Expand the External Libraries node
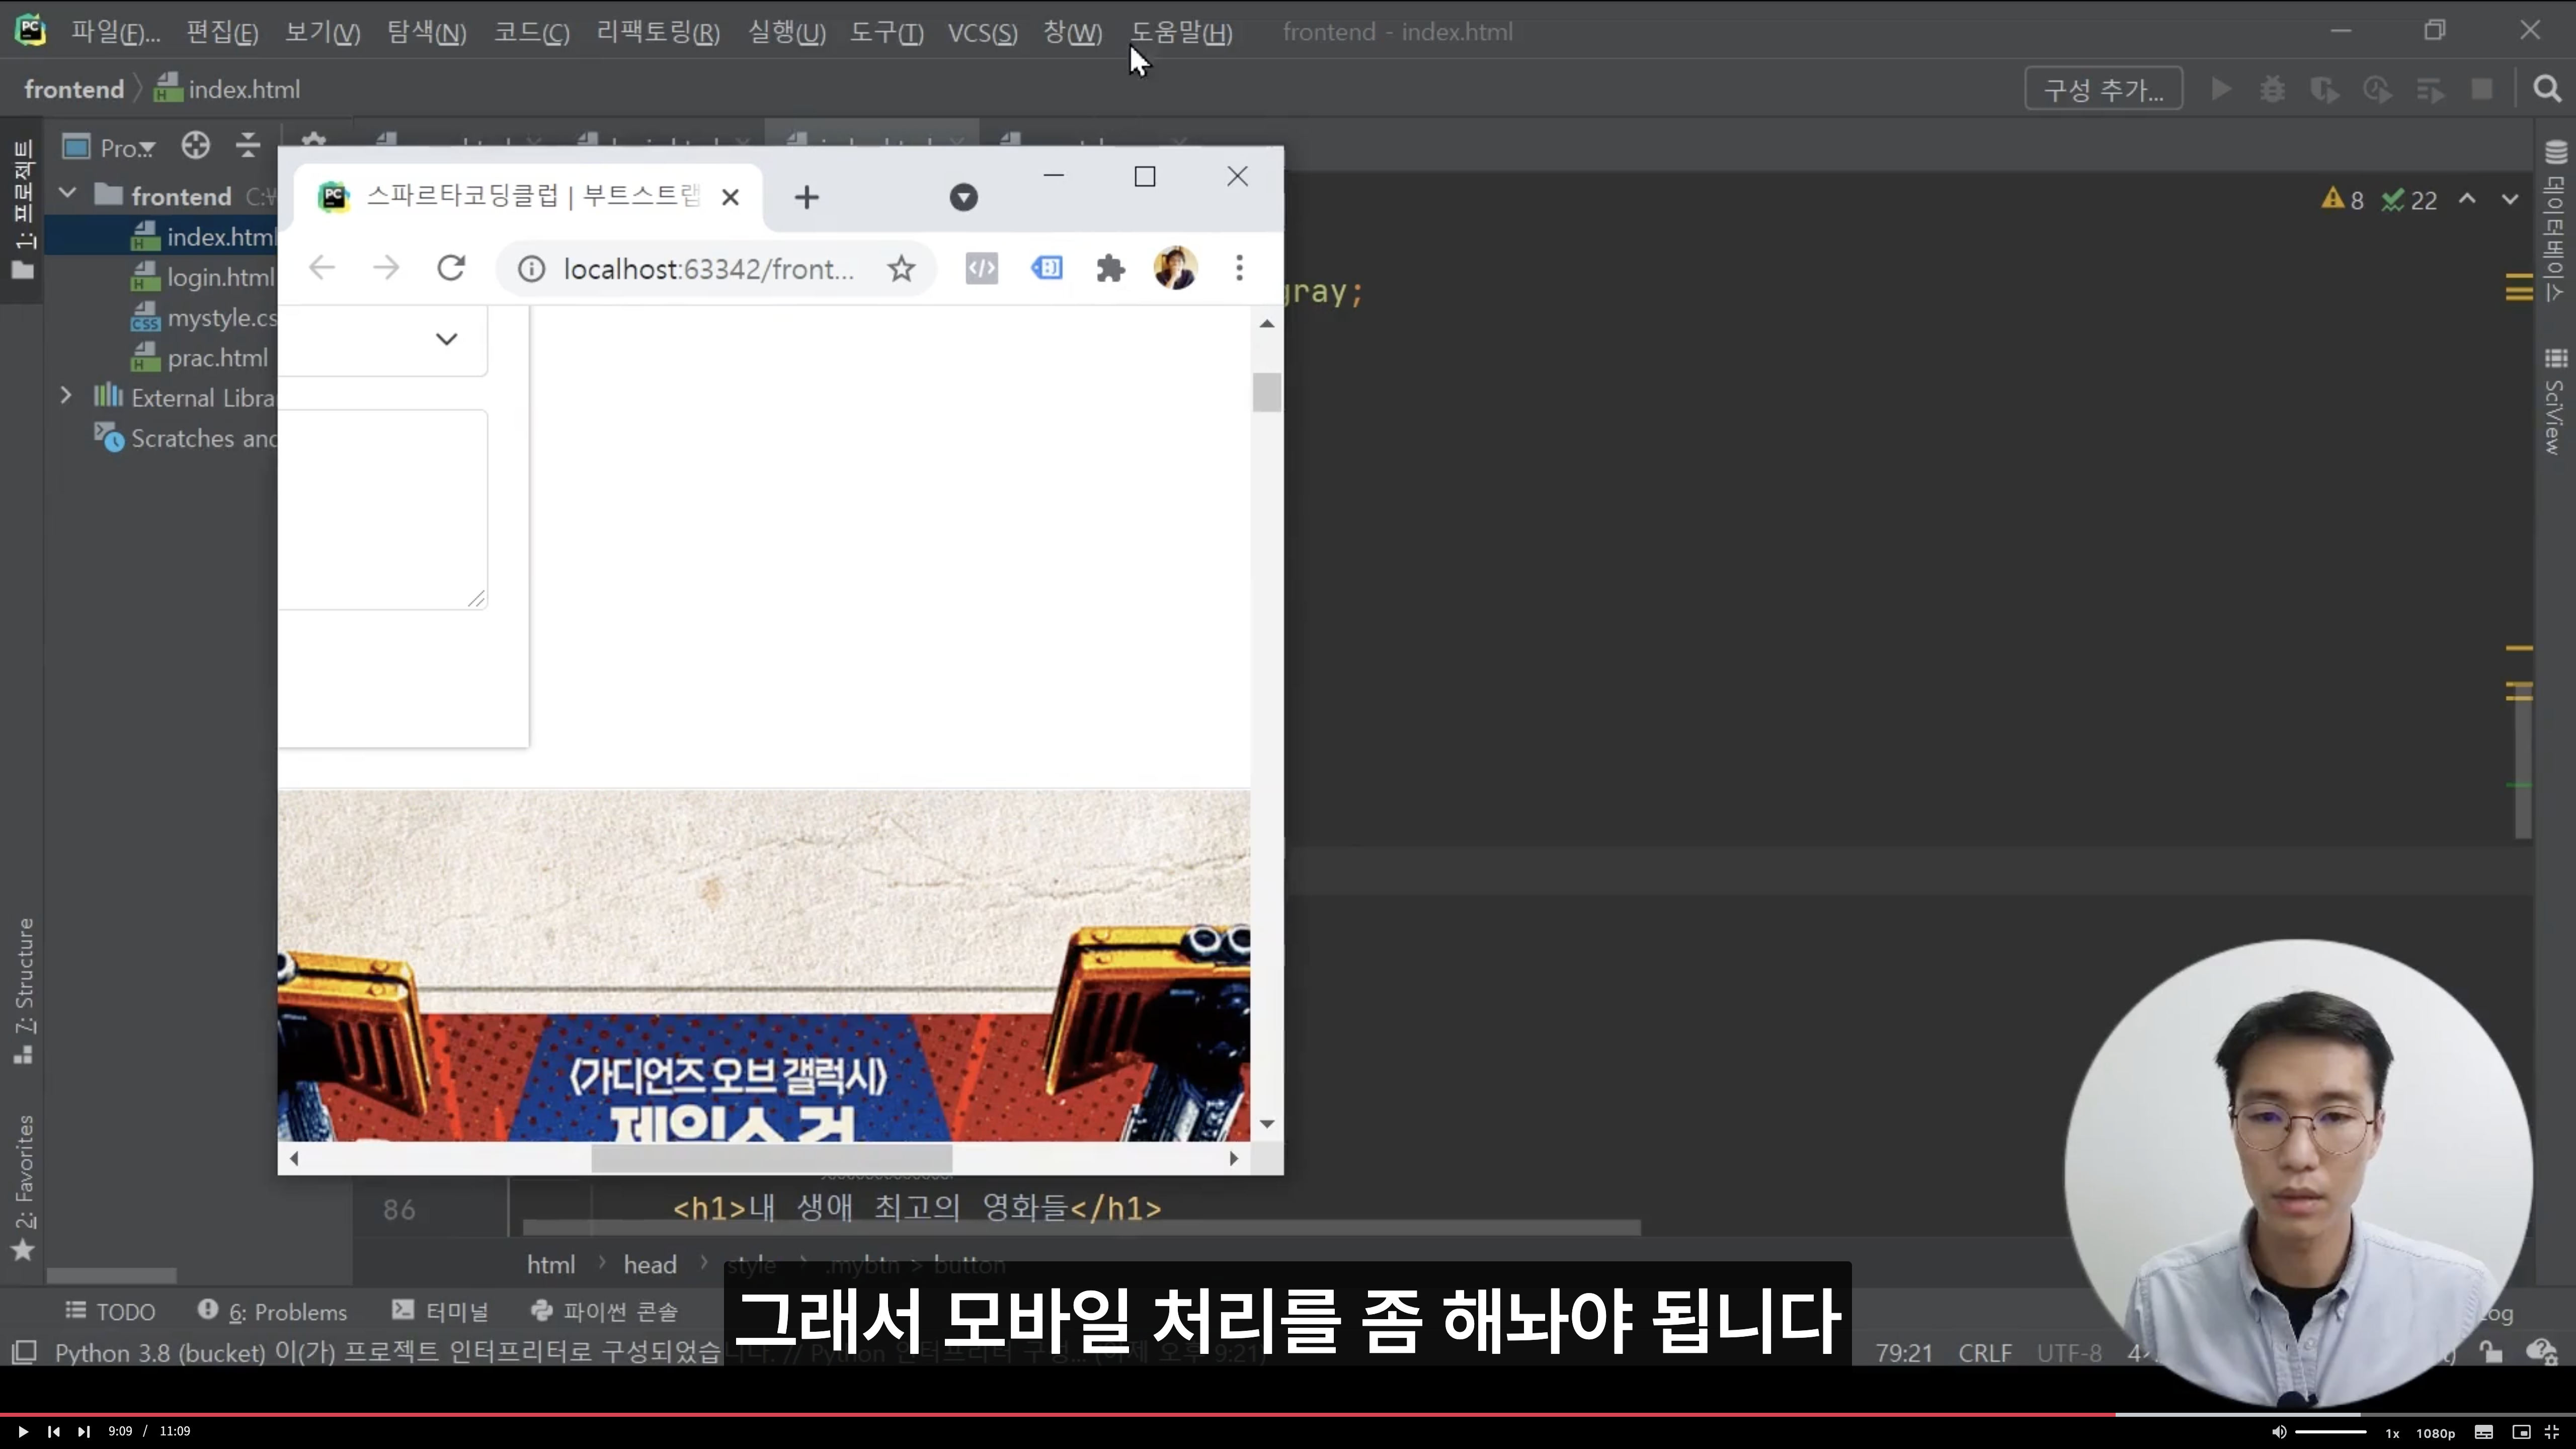This screenshot has width=2576, height=1449. 66,396
